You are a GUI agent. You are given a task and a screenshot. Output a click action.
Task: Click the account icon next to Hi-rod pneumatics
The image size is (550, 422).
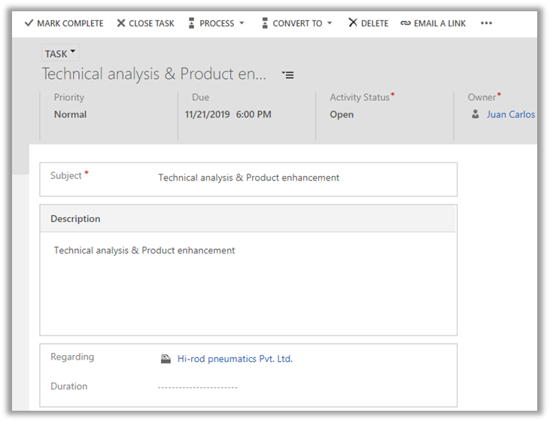(x=166, y=359)
